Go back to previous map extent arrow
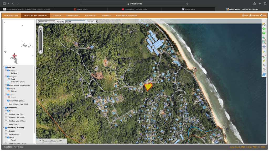Image resolution: width=269 pixels, height=151 pixels. 264,29
